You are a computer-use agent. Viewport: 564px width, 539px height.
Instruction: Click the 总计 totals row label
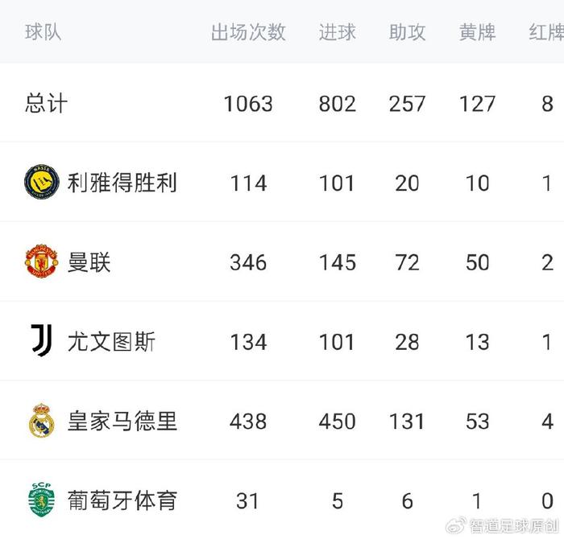(x=47, y=104)
